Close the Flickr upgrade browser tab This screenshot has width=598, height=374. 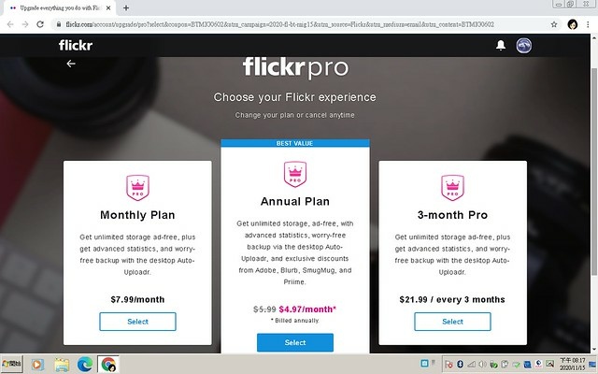pyautogui.click(x=108, y=7)
